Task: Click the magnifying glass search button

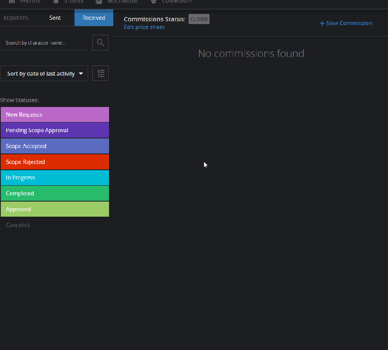Action: pyautogui.click(x=100, y=43)
